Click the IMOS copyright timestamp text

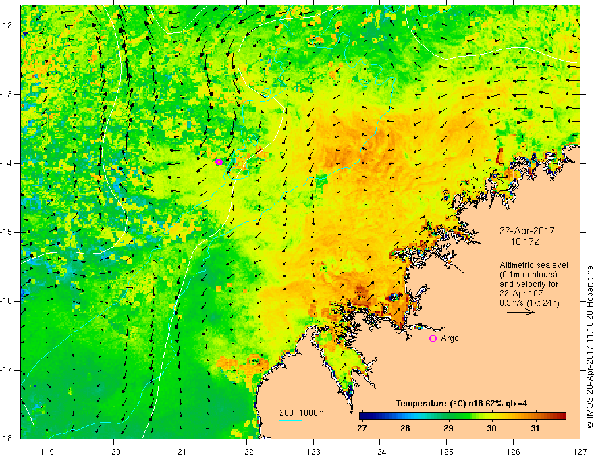pos(589,346)
